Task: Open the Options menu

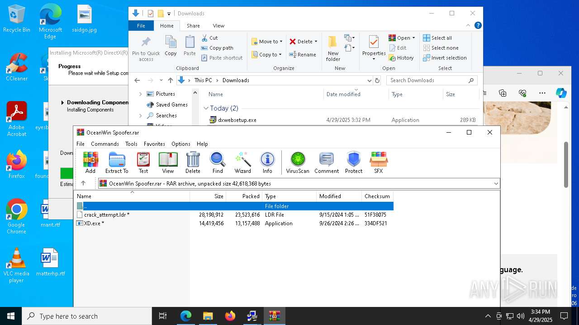Action: [x=181, y=144]
